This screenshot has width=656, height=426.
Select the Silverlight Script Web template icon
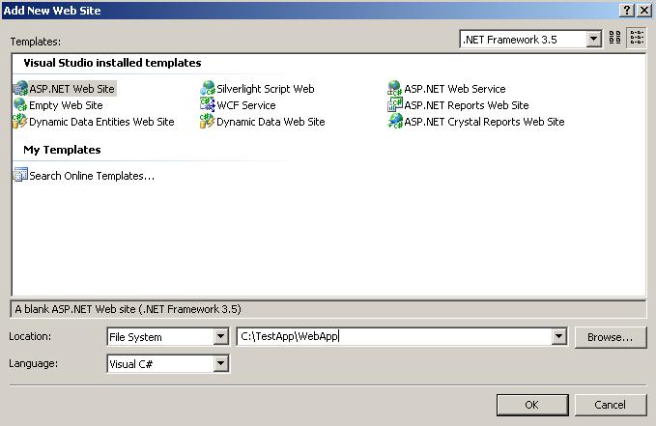pos(208,89)
